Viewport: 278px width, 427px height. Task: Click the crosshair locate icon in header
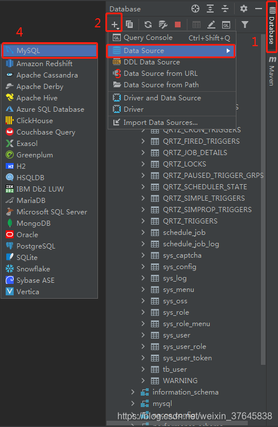point(195,9)
